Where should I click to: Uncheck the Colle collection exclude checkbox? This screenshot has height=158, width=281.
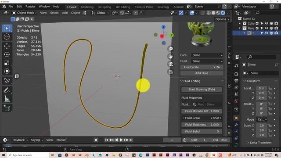(257, 23)
